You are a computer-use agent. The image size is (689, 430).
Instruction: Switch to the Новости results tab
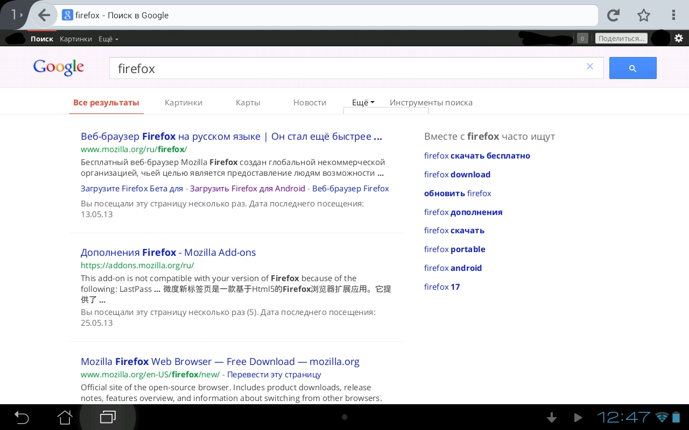click(310, 102)
